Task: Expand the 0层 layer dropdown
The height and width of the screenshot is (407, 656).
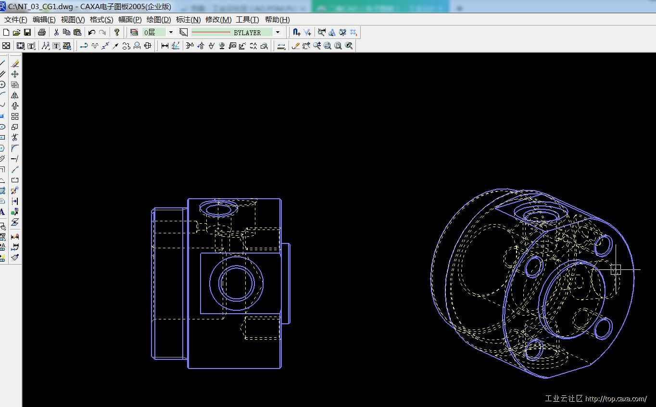Action: [171, 32]
